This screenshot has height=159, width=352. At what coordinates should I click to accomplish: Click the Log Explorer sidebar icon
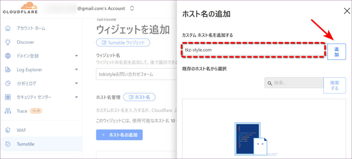[8, 70]
